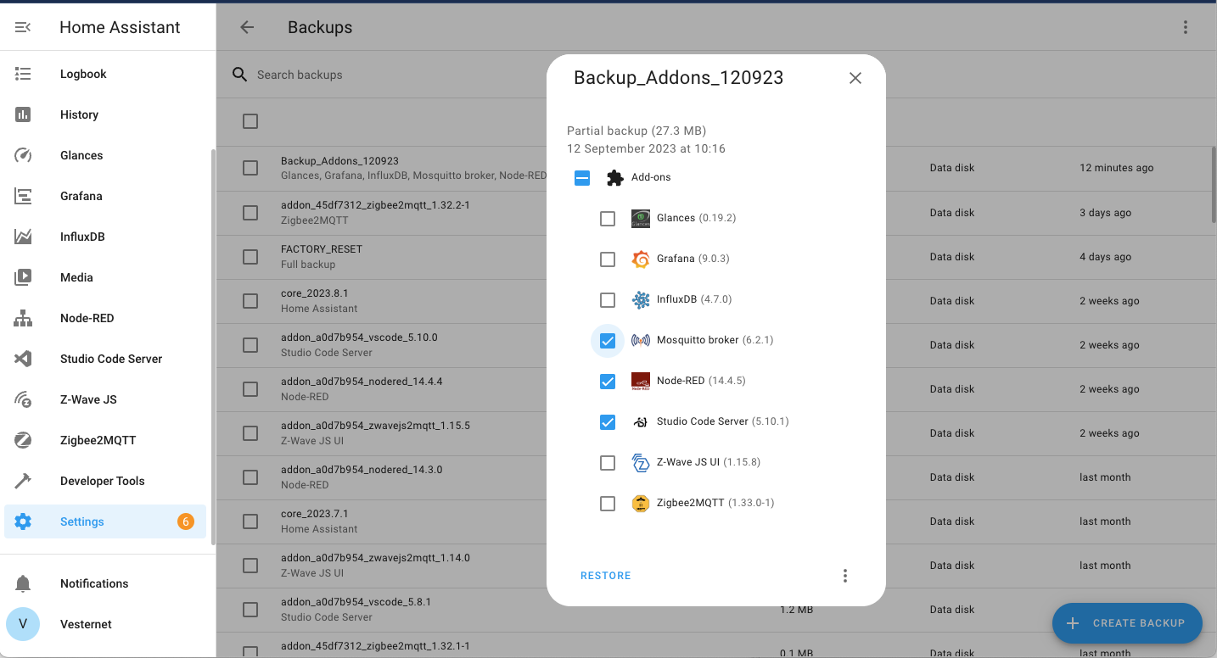Uncheck the Mosquitto broker checkbox
Viewport: 1217px width, 658px height.
click(608, 341)
